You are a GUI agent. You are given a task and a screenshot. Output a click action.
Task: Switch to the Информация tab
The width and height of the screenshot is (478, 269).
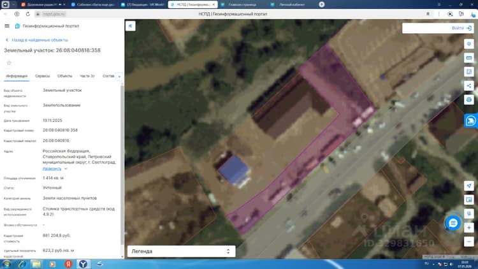(x=17, y=76)
